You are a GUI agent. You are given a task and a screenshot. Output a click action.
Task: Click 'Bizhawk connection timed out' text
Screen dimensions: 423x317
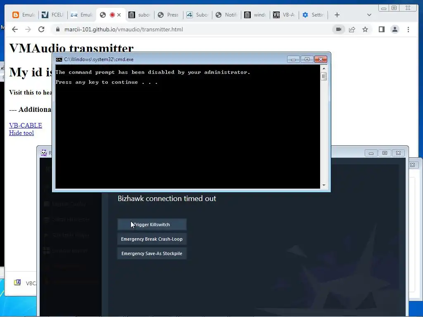(167, 199)
